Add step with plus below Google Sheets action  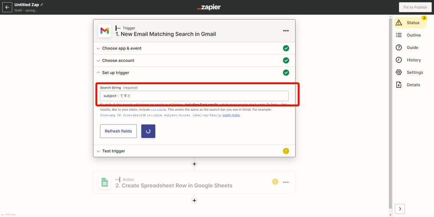pos(194,201)
